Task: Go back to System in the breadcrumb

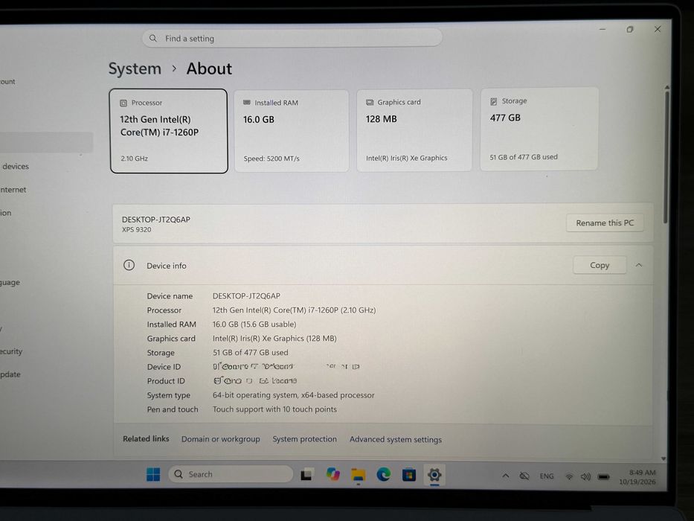Action: click(x=135, y=68)
